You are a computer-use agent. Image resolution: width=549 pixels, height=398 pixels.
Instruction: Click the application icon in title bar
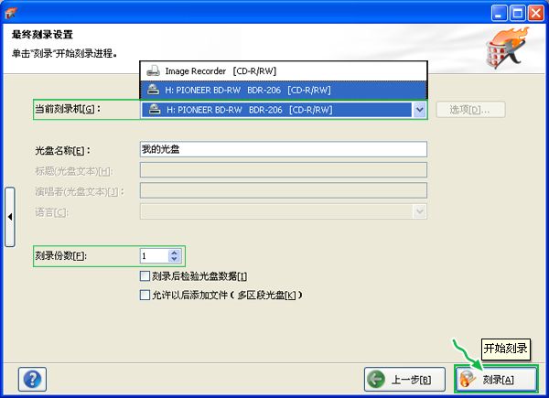click(x=11, y=13)
